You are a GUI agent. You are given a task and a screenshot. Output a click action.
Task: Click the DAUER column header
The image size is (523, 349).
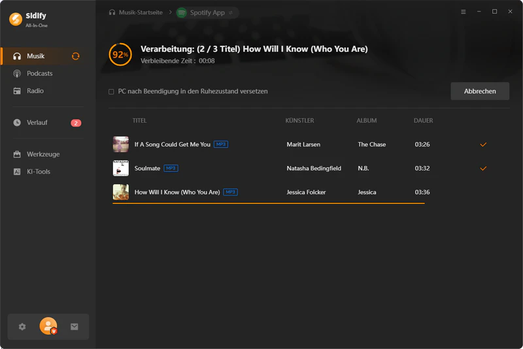pos(423,120)
